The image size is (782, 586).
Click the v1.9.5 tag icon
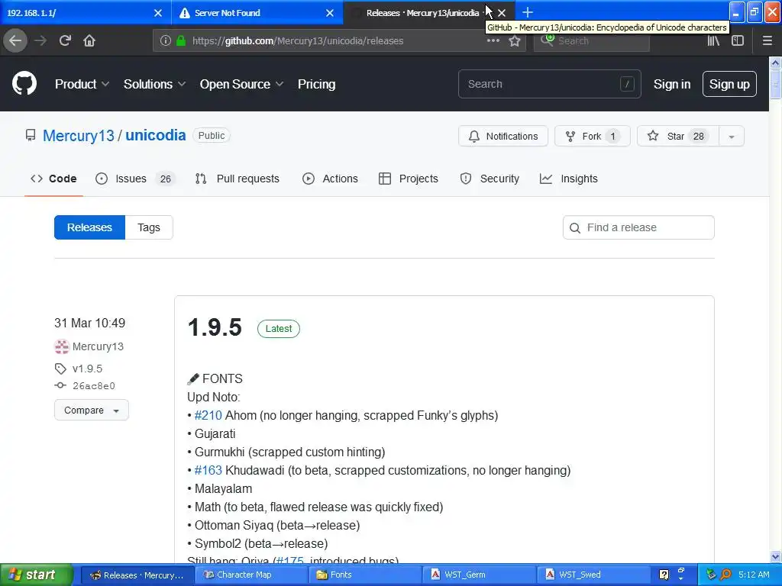point(60,369)
